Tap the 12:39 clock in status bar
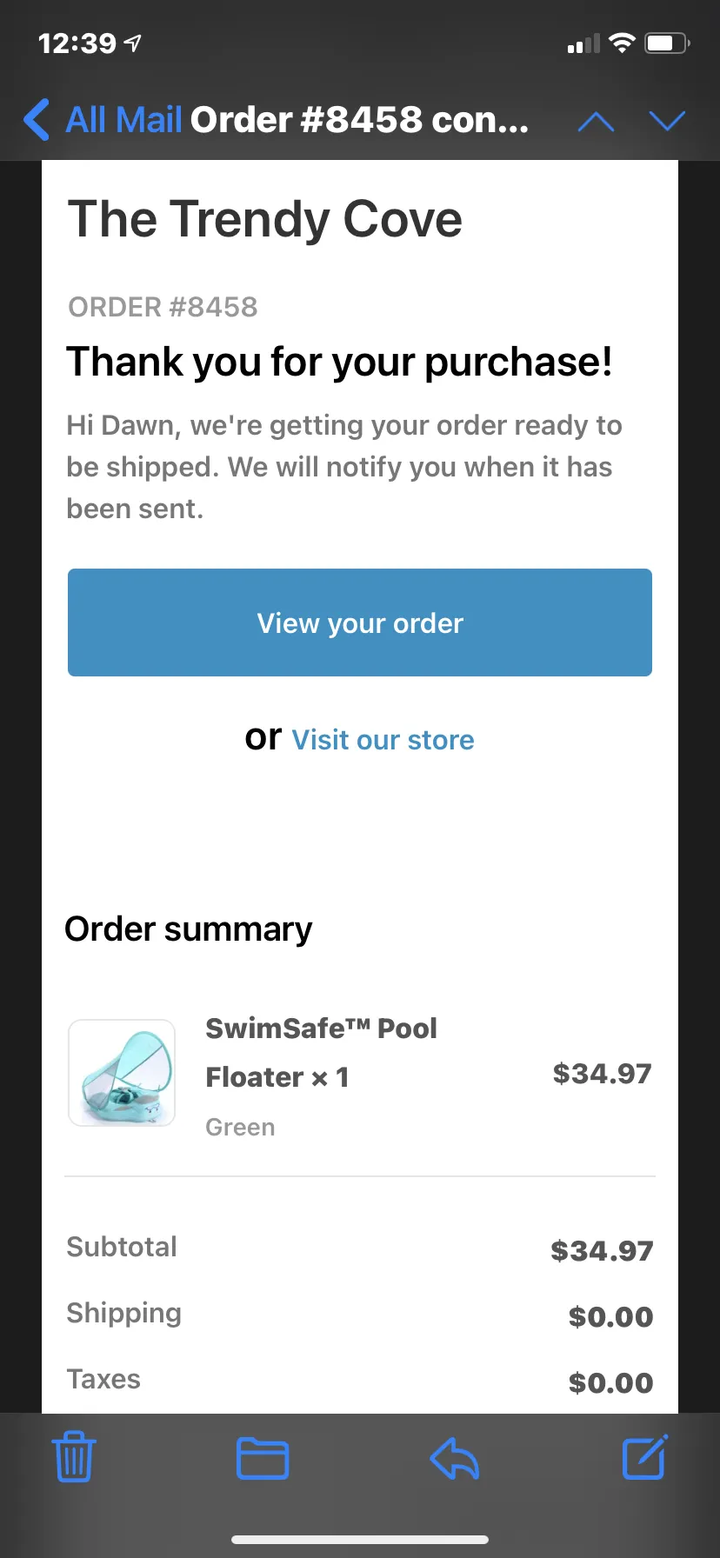The height and width of the screenshot is (1558, 720). (77, 43)
